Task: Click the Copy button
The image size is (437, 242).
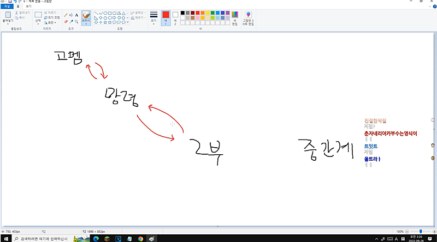Action: pos(20,18)
